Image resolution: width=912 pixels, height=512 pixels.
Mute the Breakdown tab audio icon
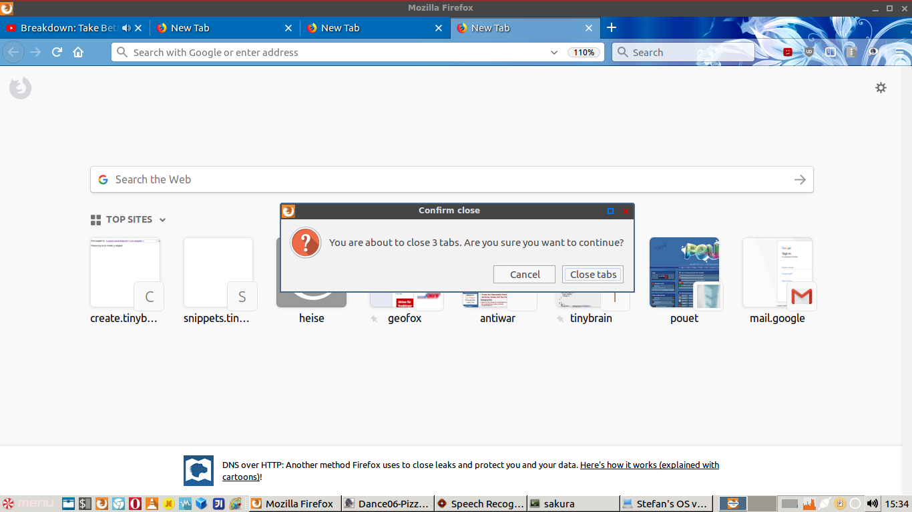coord(126,28)
